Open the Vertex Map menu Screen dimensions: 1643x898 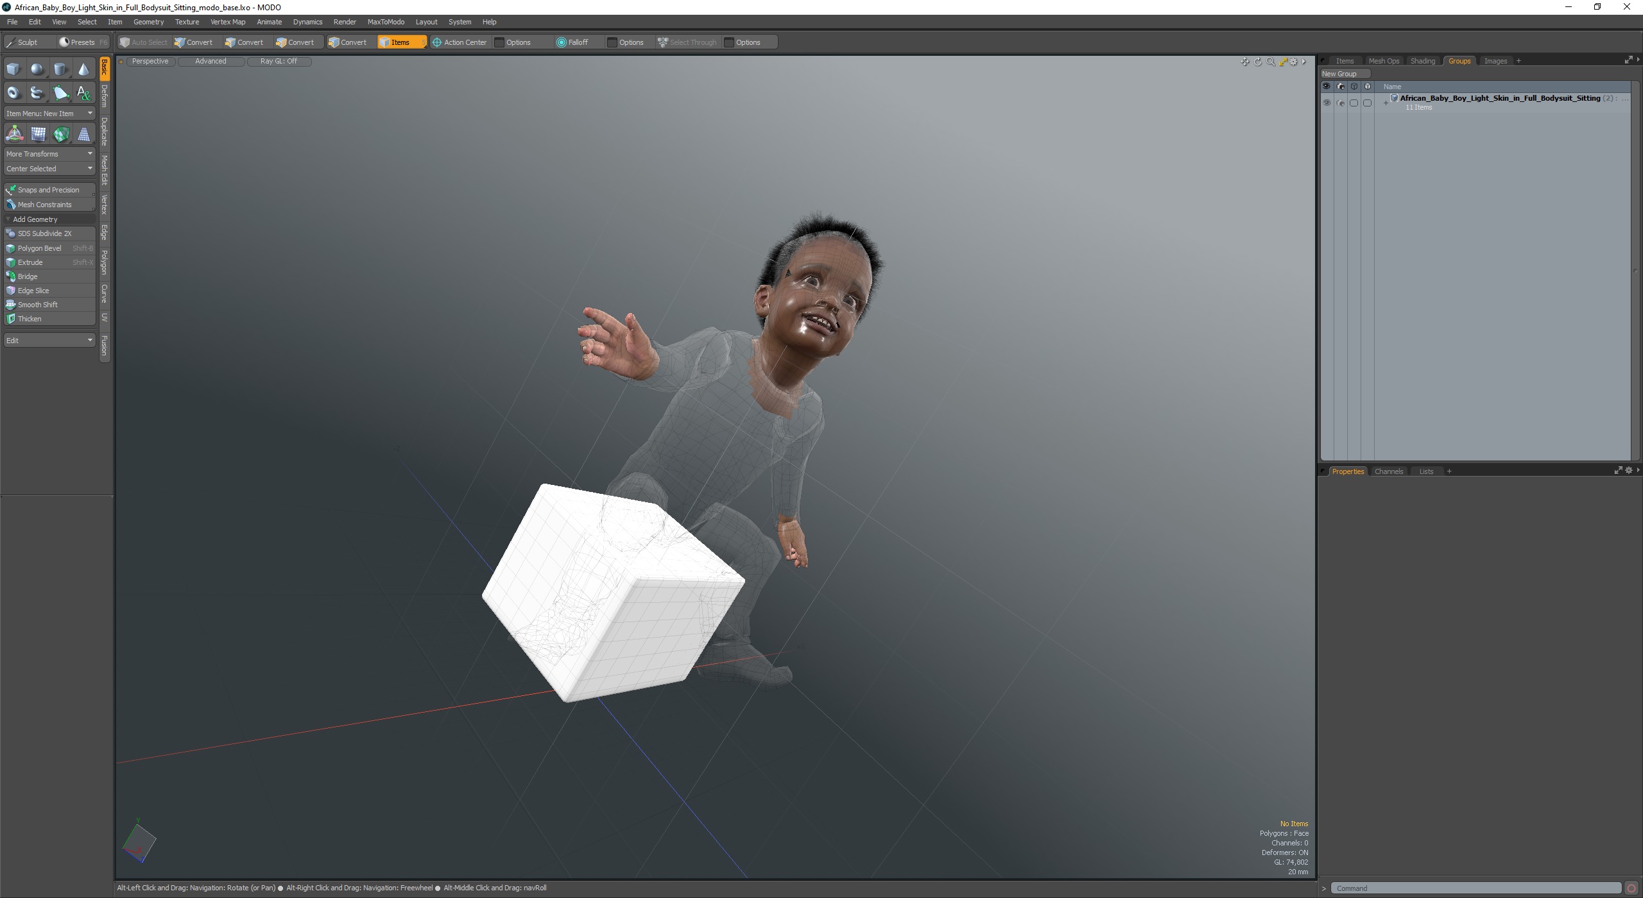point(227,22)
